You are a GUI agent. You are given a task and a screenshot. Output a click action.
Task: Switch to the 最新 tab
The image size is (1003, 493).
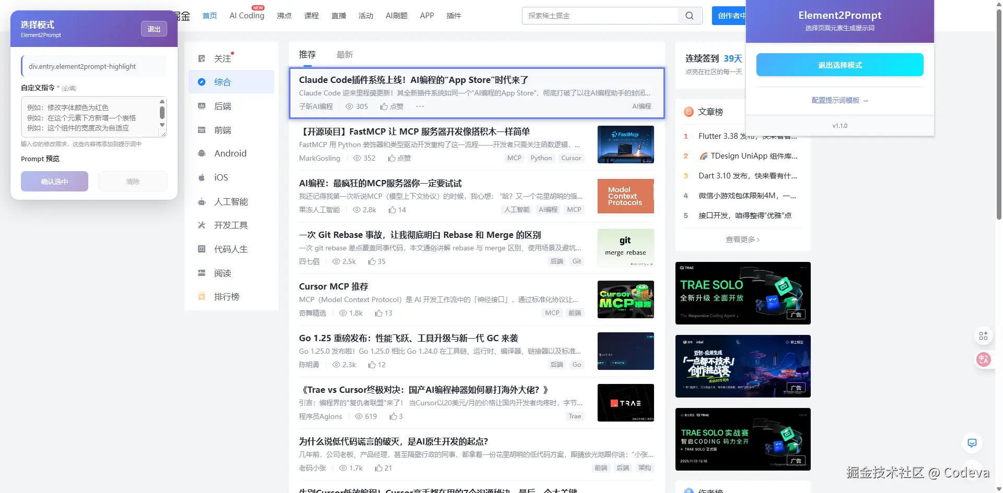345,54
